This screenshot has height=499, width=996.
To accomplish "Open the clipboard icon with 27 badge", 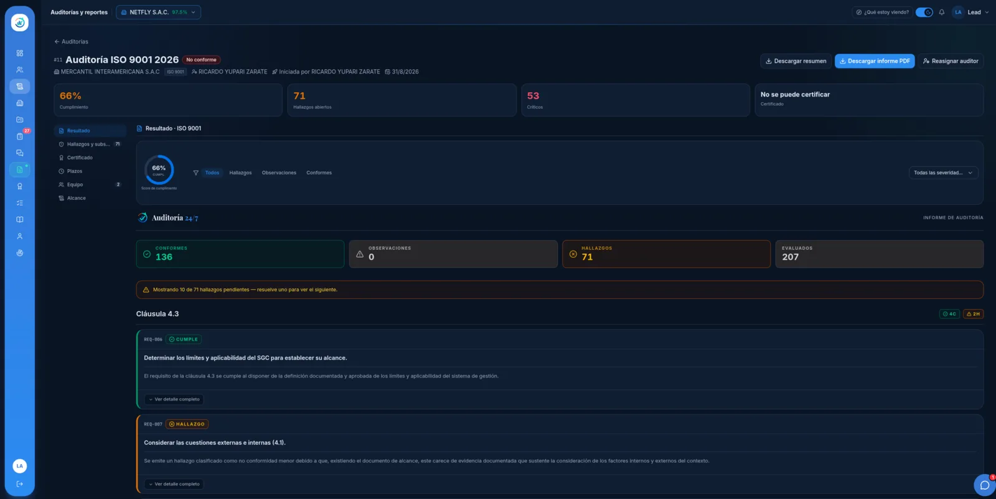I will pos(20,136).
